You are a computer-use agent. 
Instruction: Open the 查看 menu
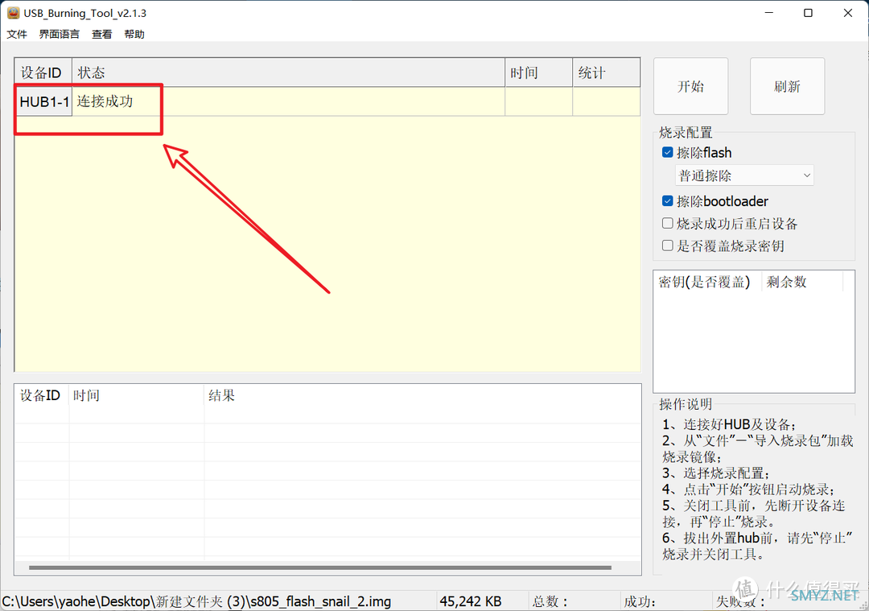[x=102, y=35]
